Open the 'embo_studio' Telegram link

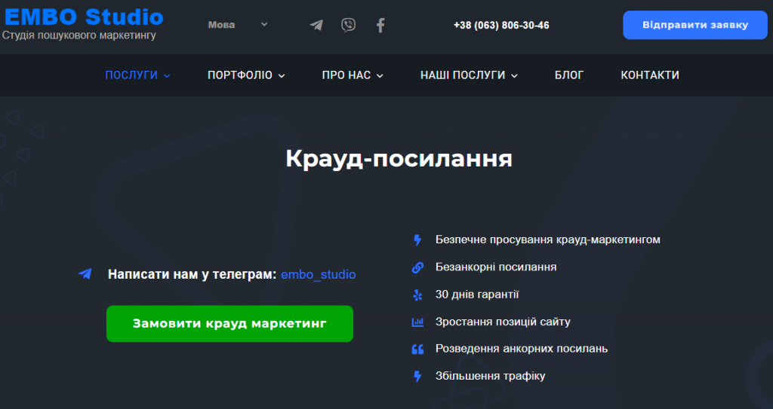point(318,275)
